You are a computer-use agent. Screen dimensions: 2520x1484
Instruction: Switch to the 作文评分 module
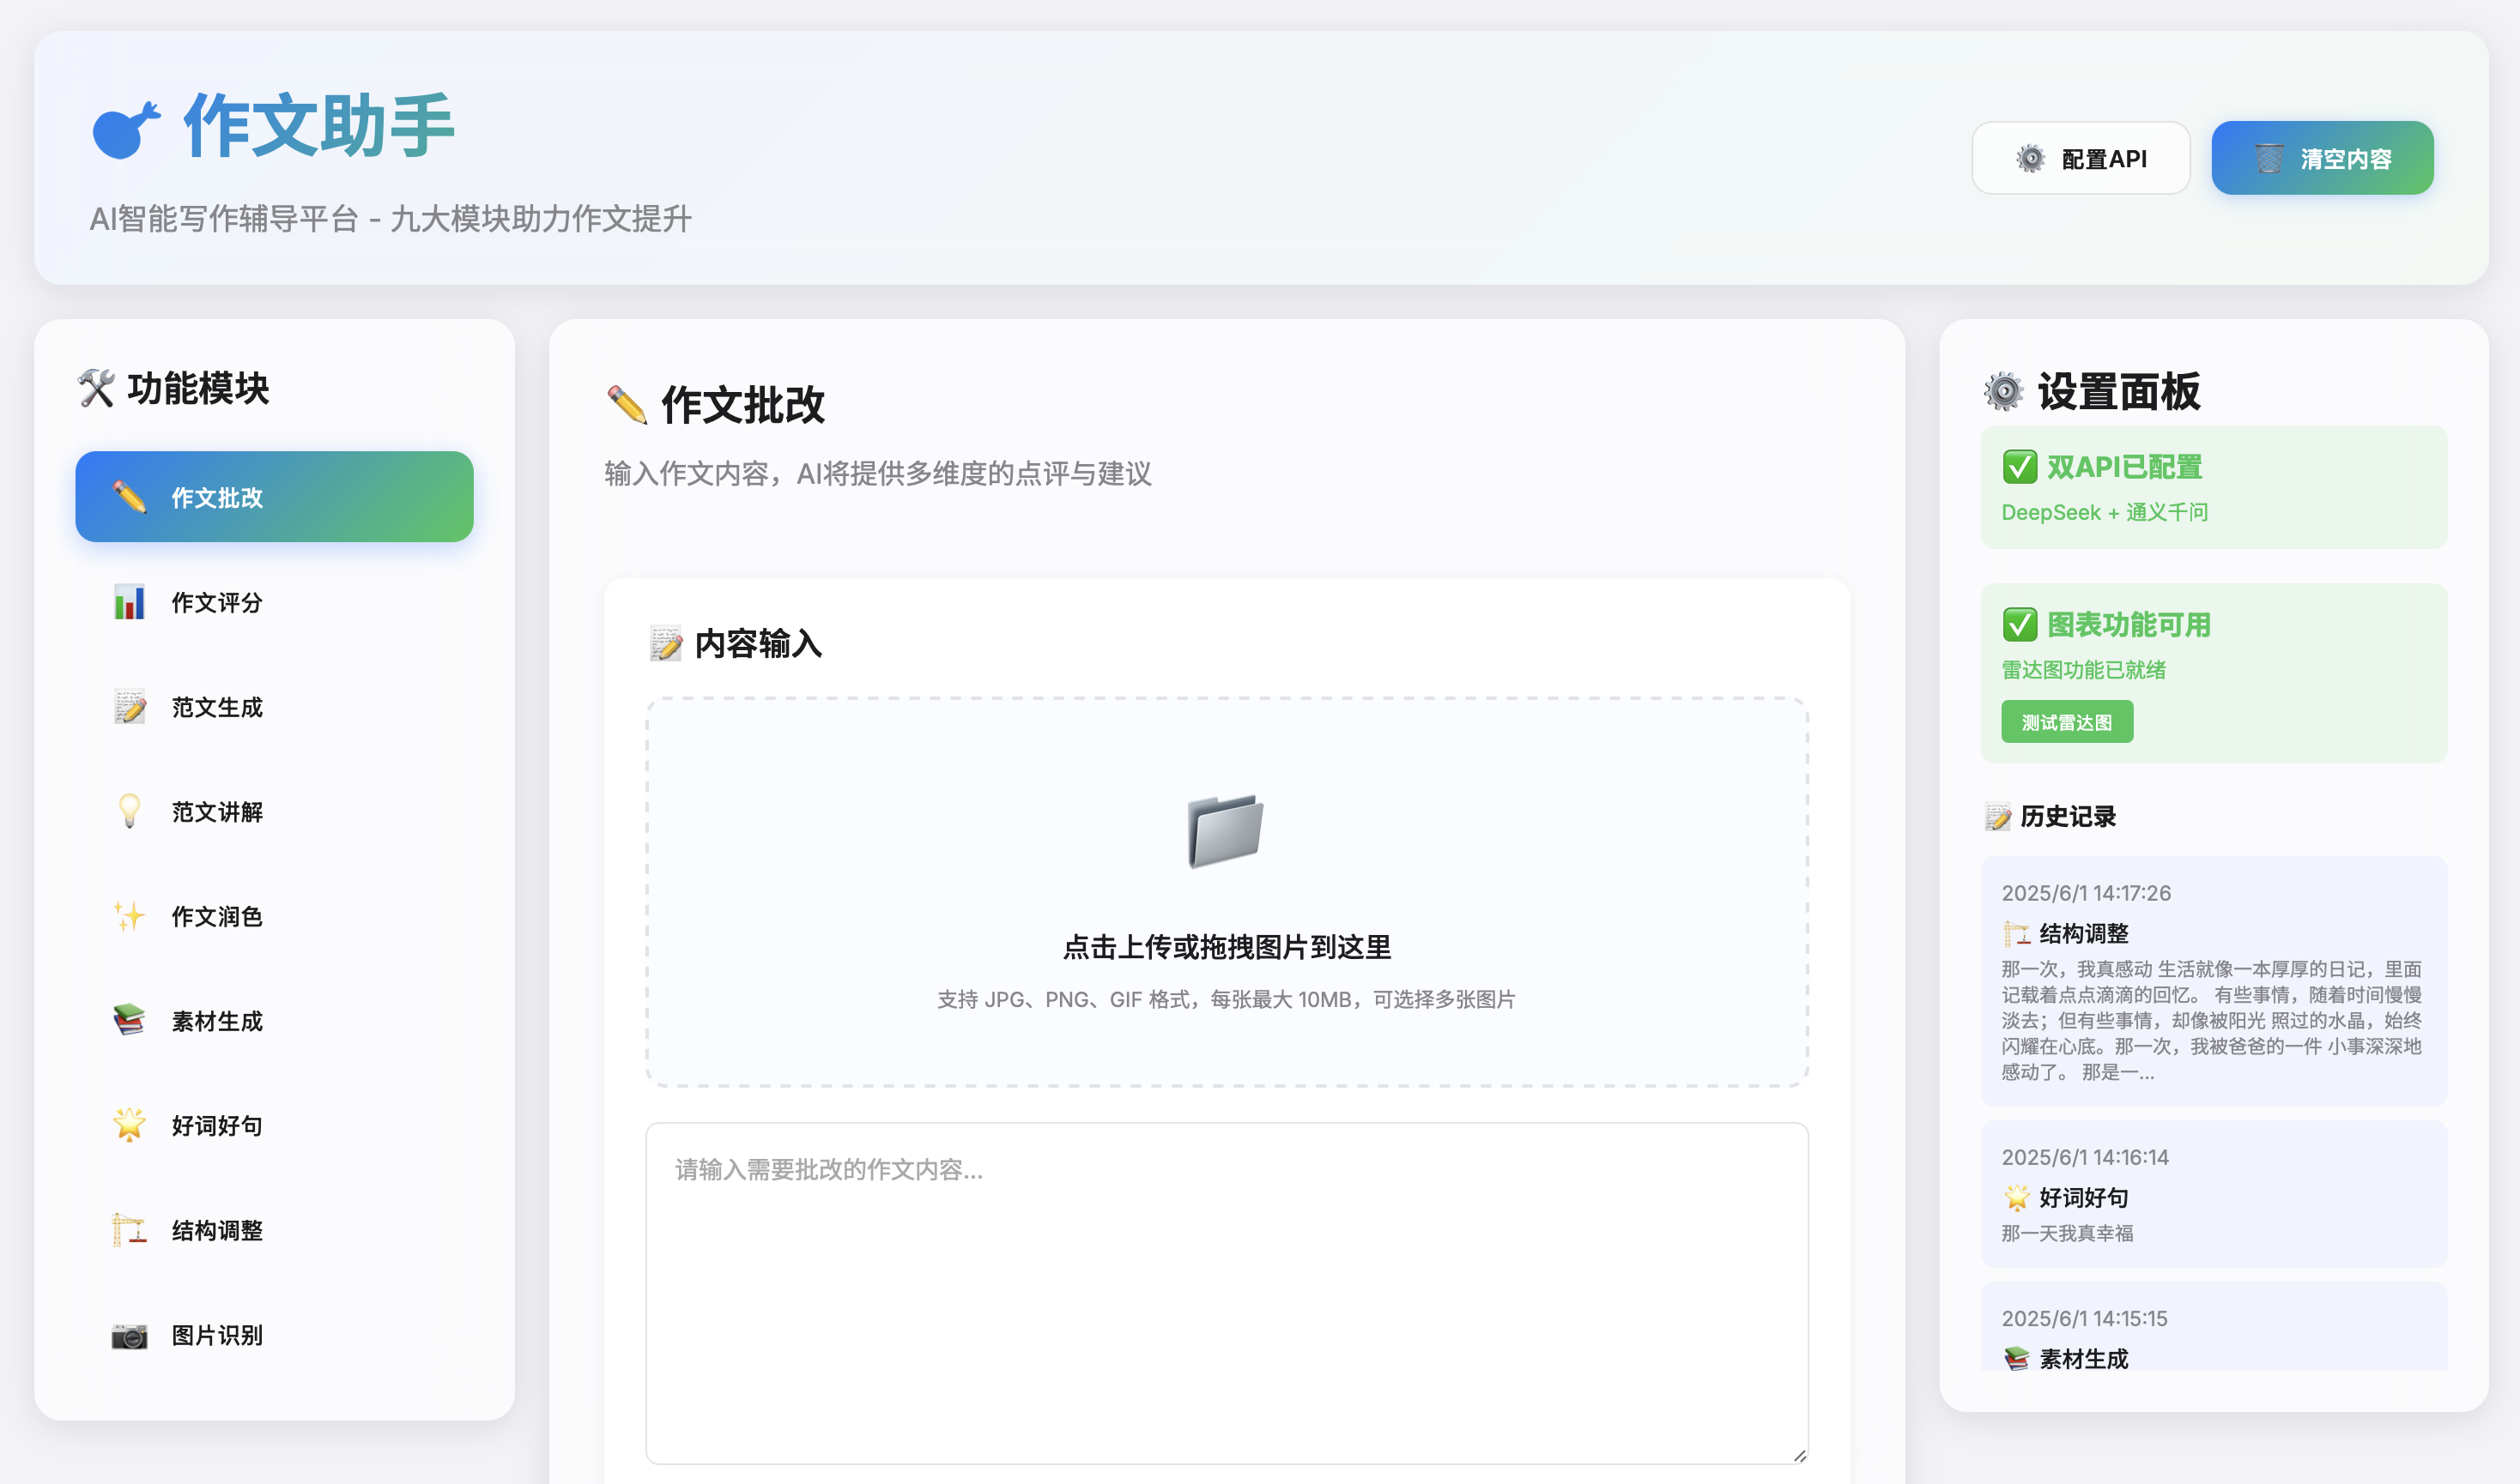pyautogui.click(x=274, y=602)
